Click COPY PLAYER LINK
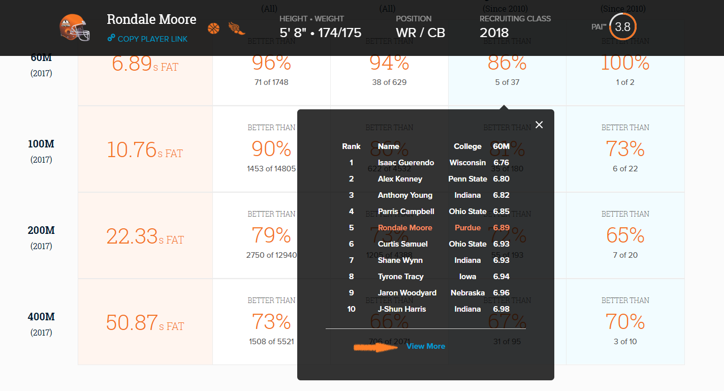This screenshot has height=391, width=724. pos(152,39)
